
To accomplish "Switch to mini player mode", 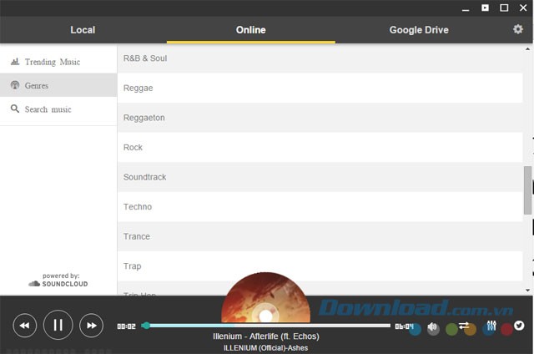I will tap(485, 8).
